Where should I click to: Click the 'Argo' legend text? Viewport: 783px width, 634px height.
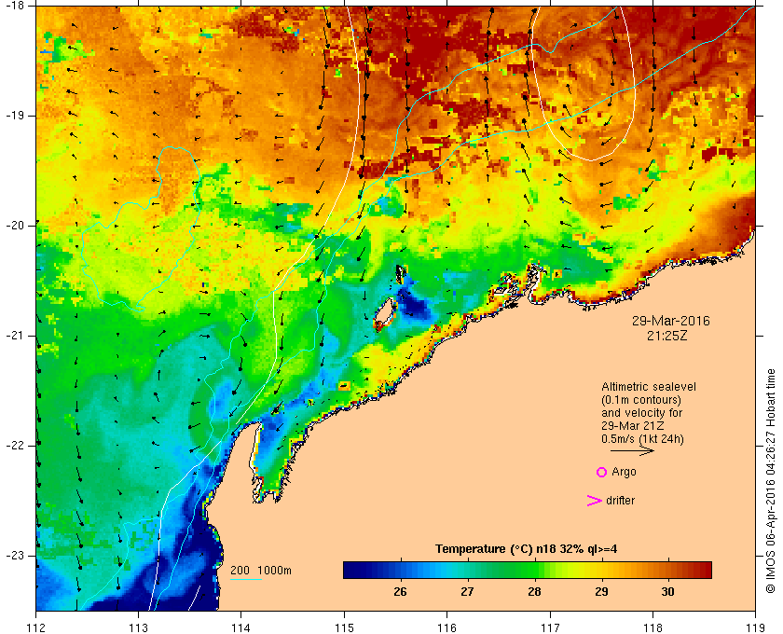[x=624, y=472]
